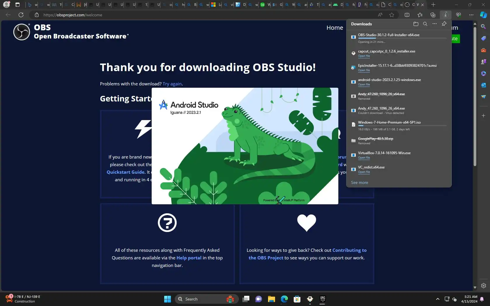Screen dimensions: 490x306
Task: Open the EpicInstaller msi file link
Action: point(364,70)
